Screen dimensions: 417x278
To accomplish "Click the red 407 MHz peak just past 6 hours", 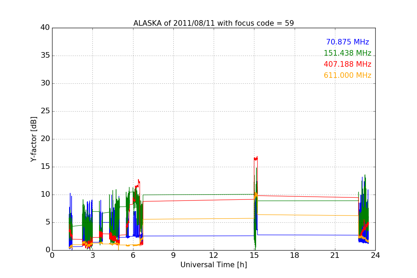I will 138,182.
